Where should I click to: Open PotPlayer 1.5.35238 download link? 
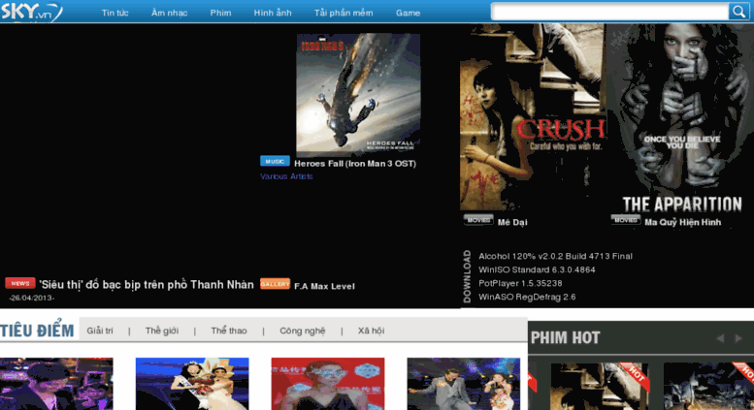(x=520, y=283)
